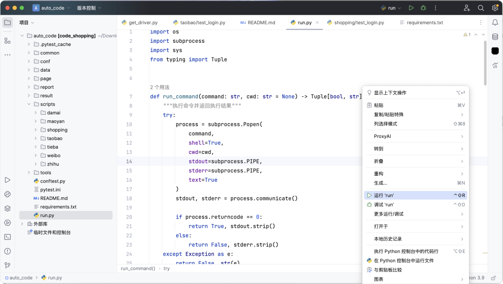
Task: Open the Services tool window icon
Action: [7, 223]
